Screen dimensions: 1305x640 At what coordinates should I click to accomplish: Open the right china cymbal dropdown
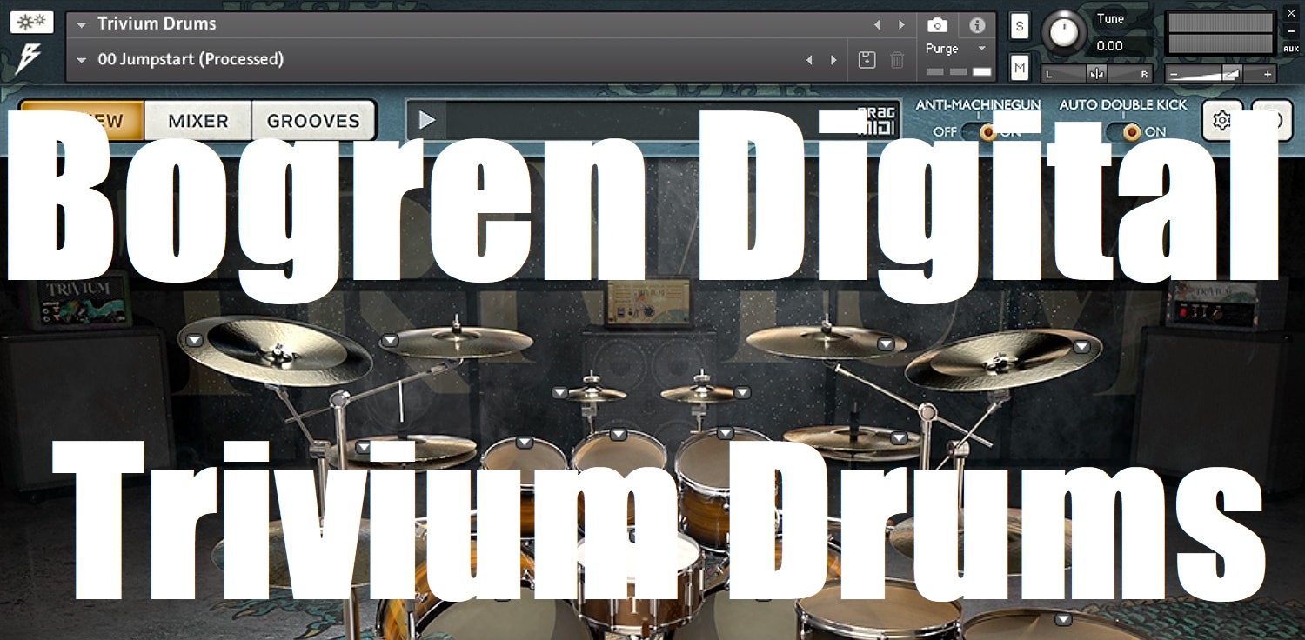(1081, 346)
